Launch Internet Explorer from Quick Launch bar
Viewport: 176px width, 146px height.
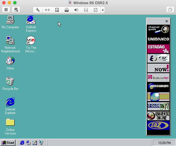(x=22, y=143)
